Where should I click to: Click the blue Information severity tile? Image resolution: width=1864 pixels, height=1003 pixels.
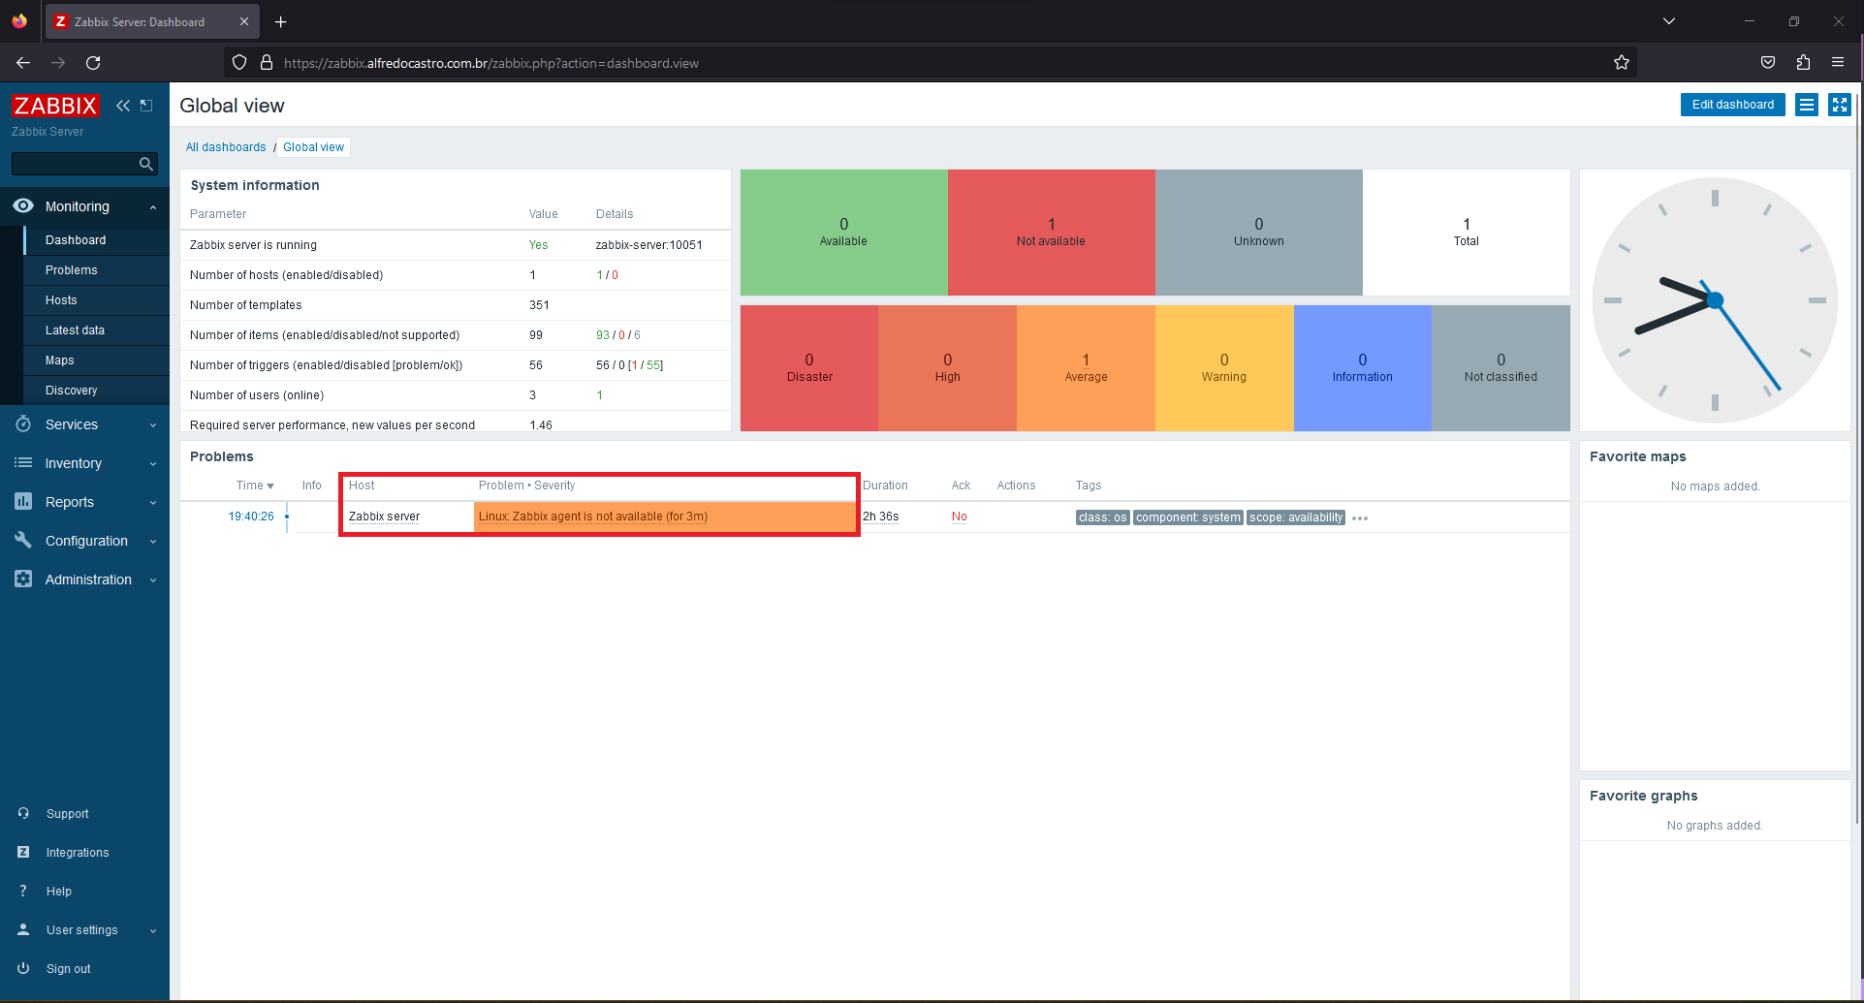click(x=1362, y=368)
